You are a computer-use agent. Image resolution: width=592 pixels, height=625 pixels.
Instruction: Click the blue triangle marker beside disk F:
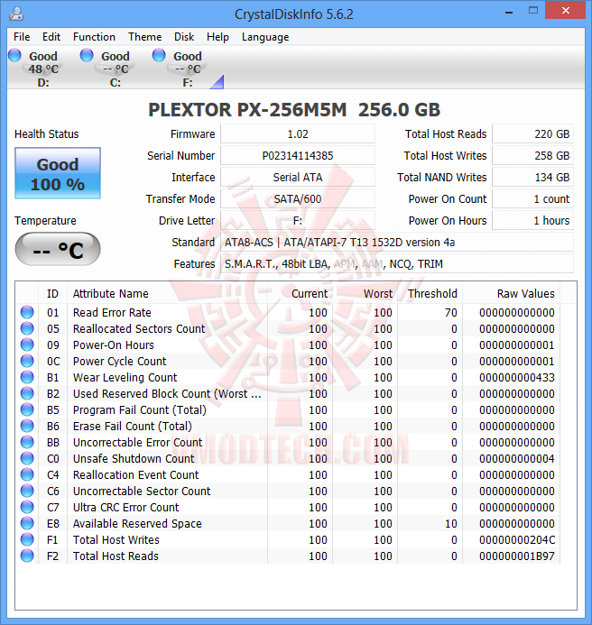[x=218, y=83]
